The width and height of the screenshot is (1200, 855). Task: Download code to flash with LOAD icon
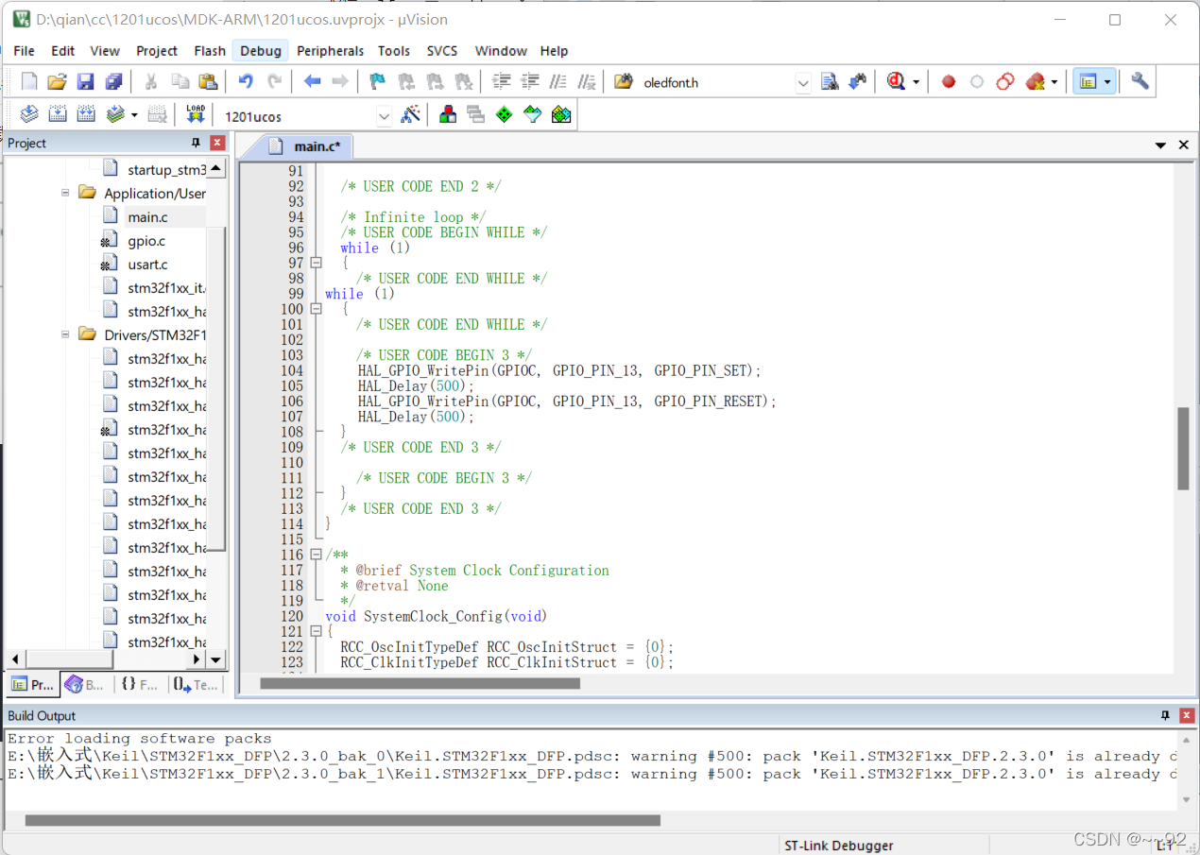(x=196, y=115)
